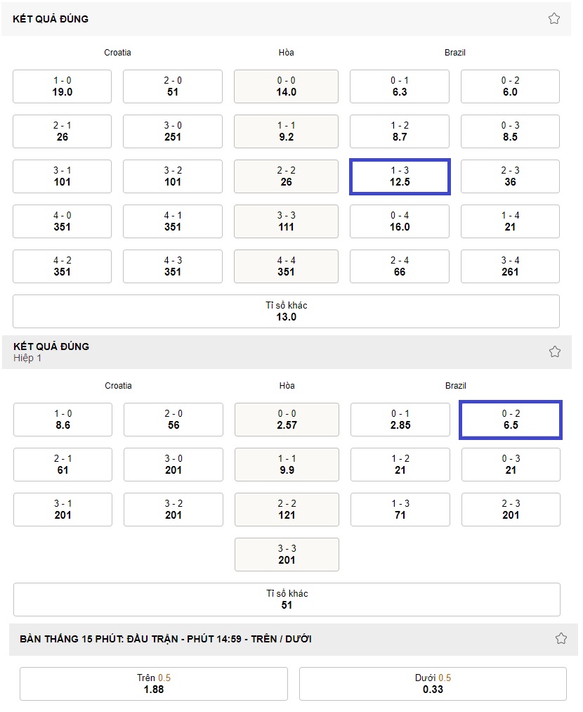Choose Brazil 0-1 at odds 6.3
Image resolution: width=583 pixels, height=712 pixels.
point(400,86)
